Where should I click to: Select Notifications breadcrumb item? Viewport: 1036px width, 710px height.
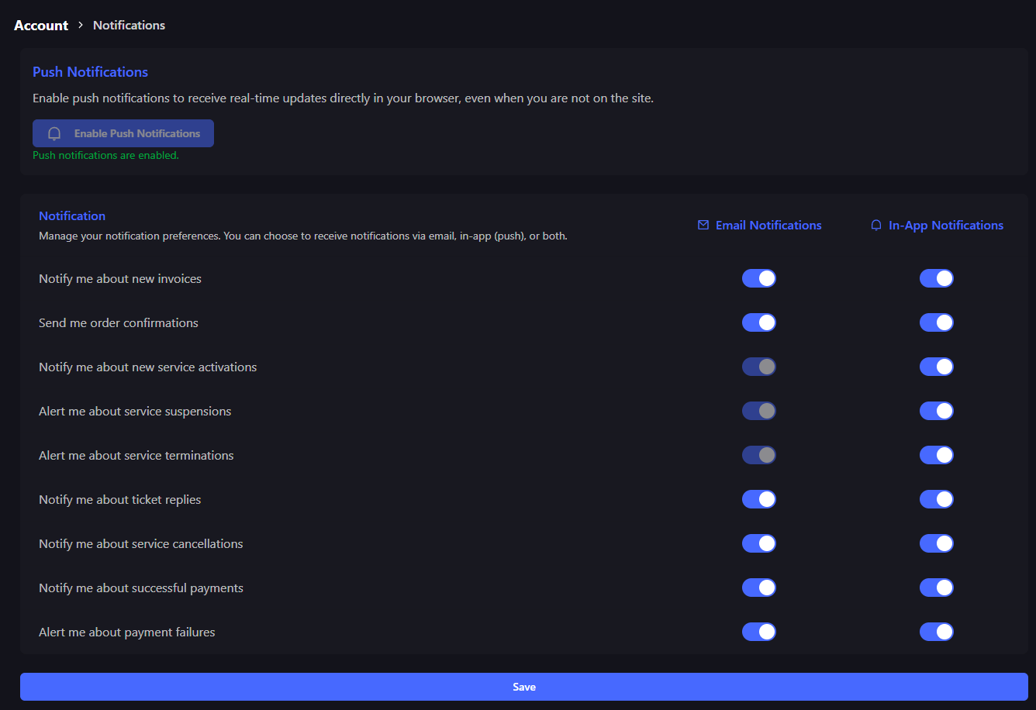pos(129,26)
